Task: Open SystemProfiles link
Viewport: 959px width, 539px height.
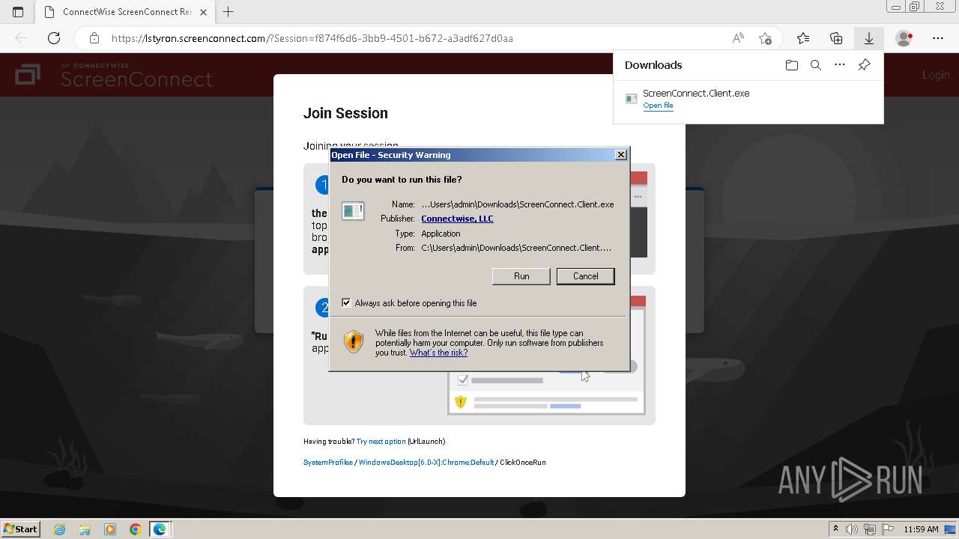Action: 327,463
